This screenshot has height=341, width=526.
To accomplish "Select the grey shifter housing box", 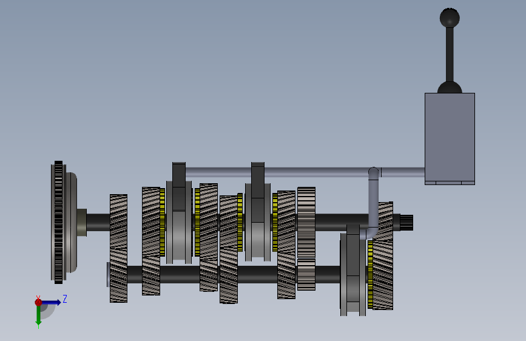I will pos(450,138).
